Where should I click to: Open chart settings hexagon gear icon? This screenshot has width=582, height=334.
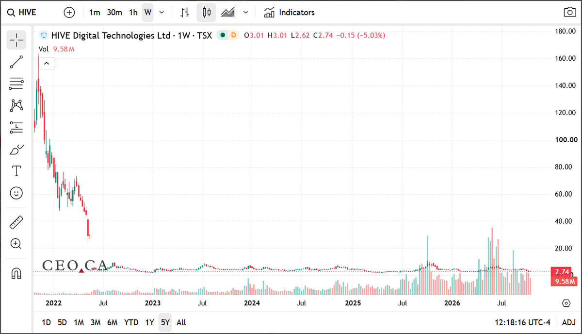pos(566,303)
